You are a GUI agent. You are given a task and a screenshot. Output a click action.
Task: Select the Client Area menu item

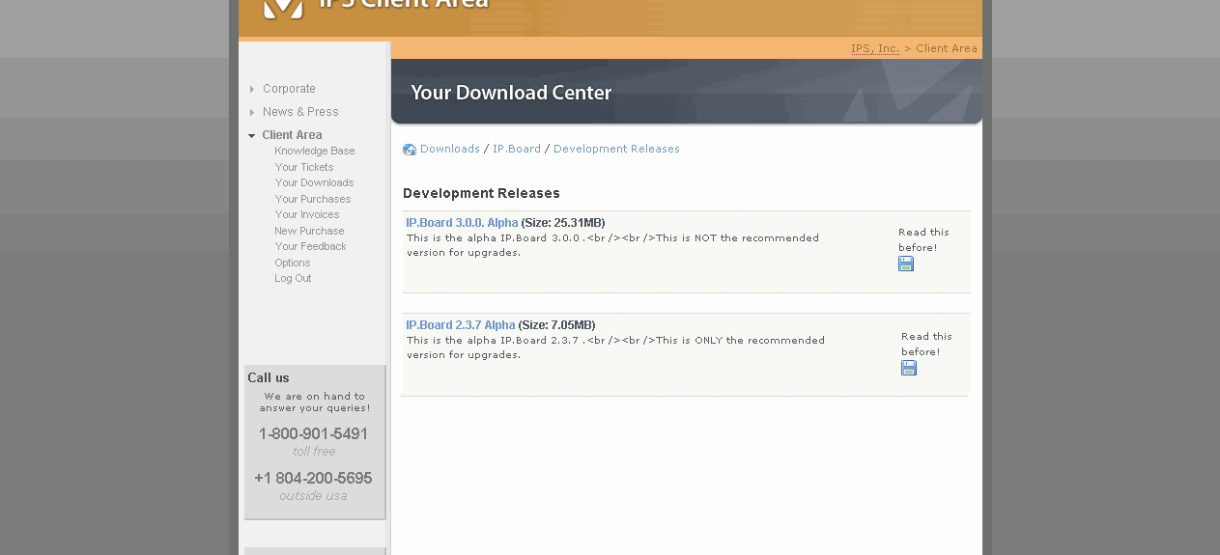click(x=292, y=135)
